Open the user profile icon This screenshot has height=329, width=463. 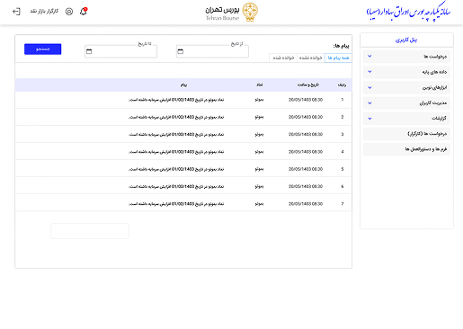click(x=69, y=12)
